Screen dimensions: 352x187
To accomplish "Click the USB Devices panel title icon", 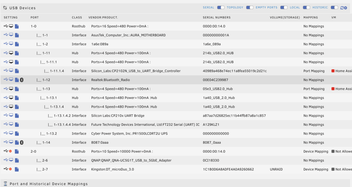I will pyautogui.click(x=5, y=8).
